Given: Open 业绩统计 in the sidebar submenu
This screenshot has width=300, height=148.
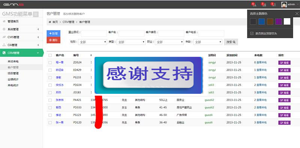Looking at the screenshot, I should (13, 79).
